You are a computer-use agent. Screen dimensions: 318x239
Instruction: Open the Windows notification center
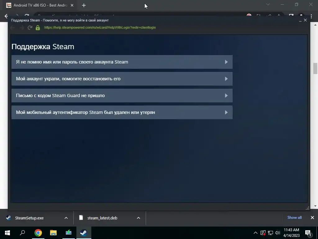(x=308, y=233)
